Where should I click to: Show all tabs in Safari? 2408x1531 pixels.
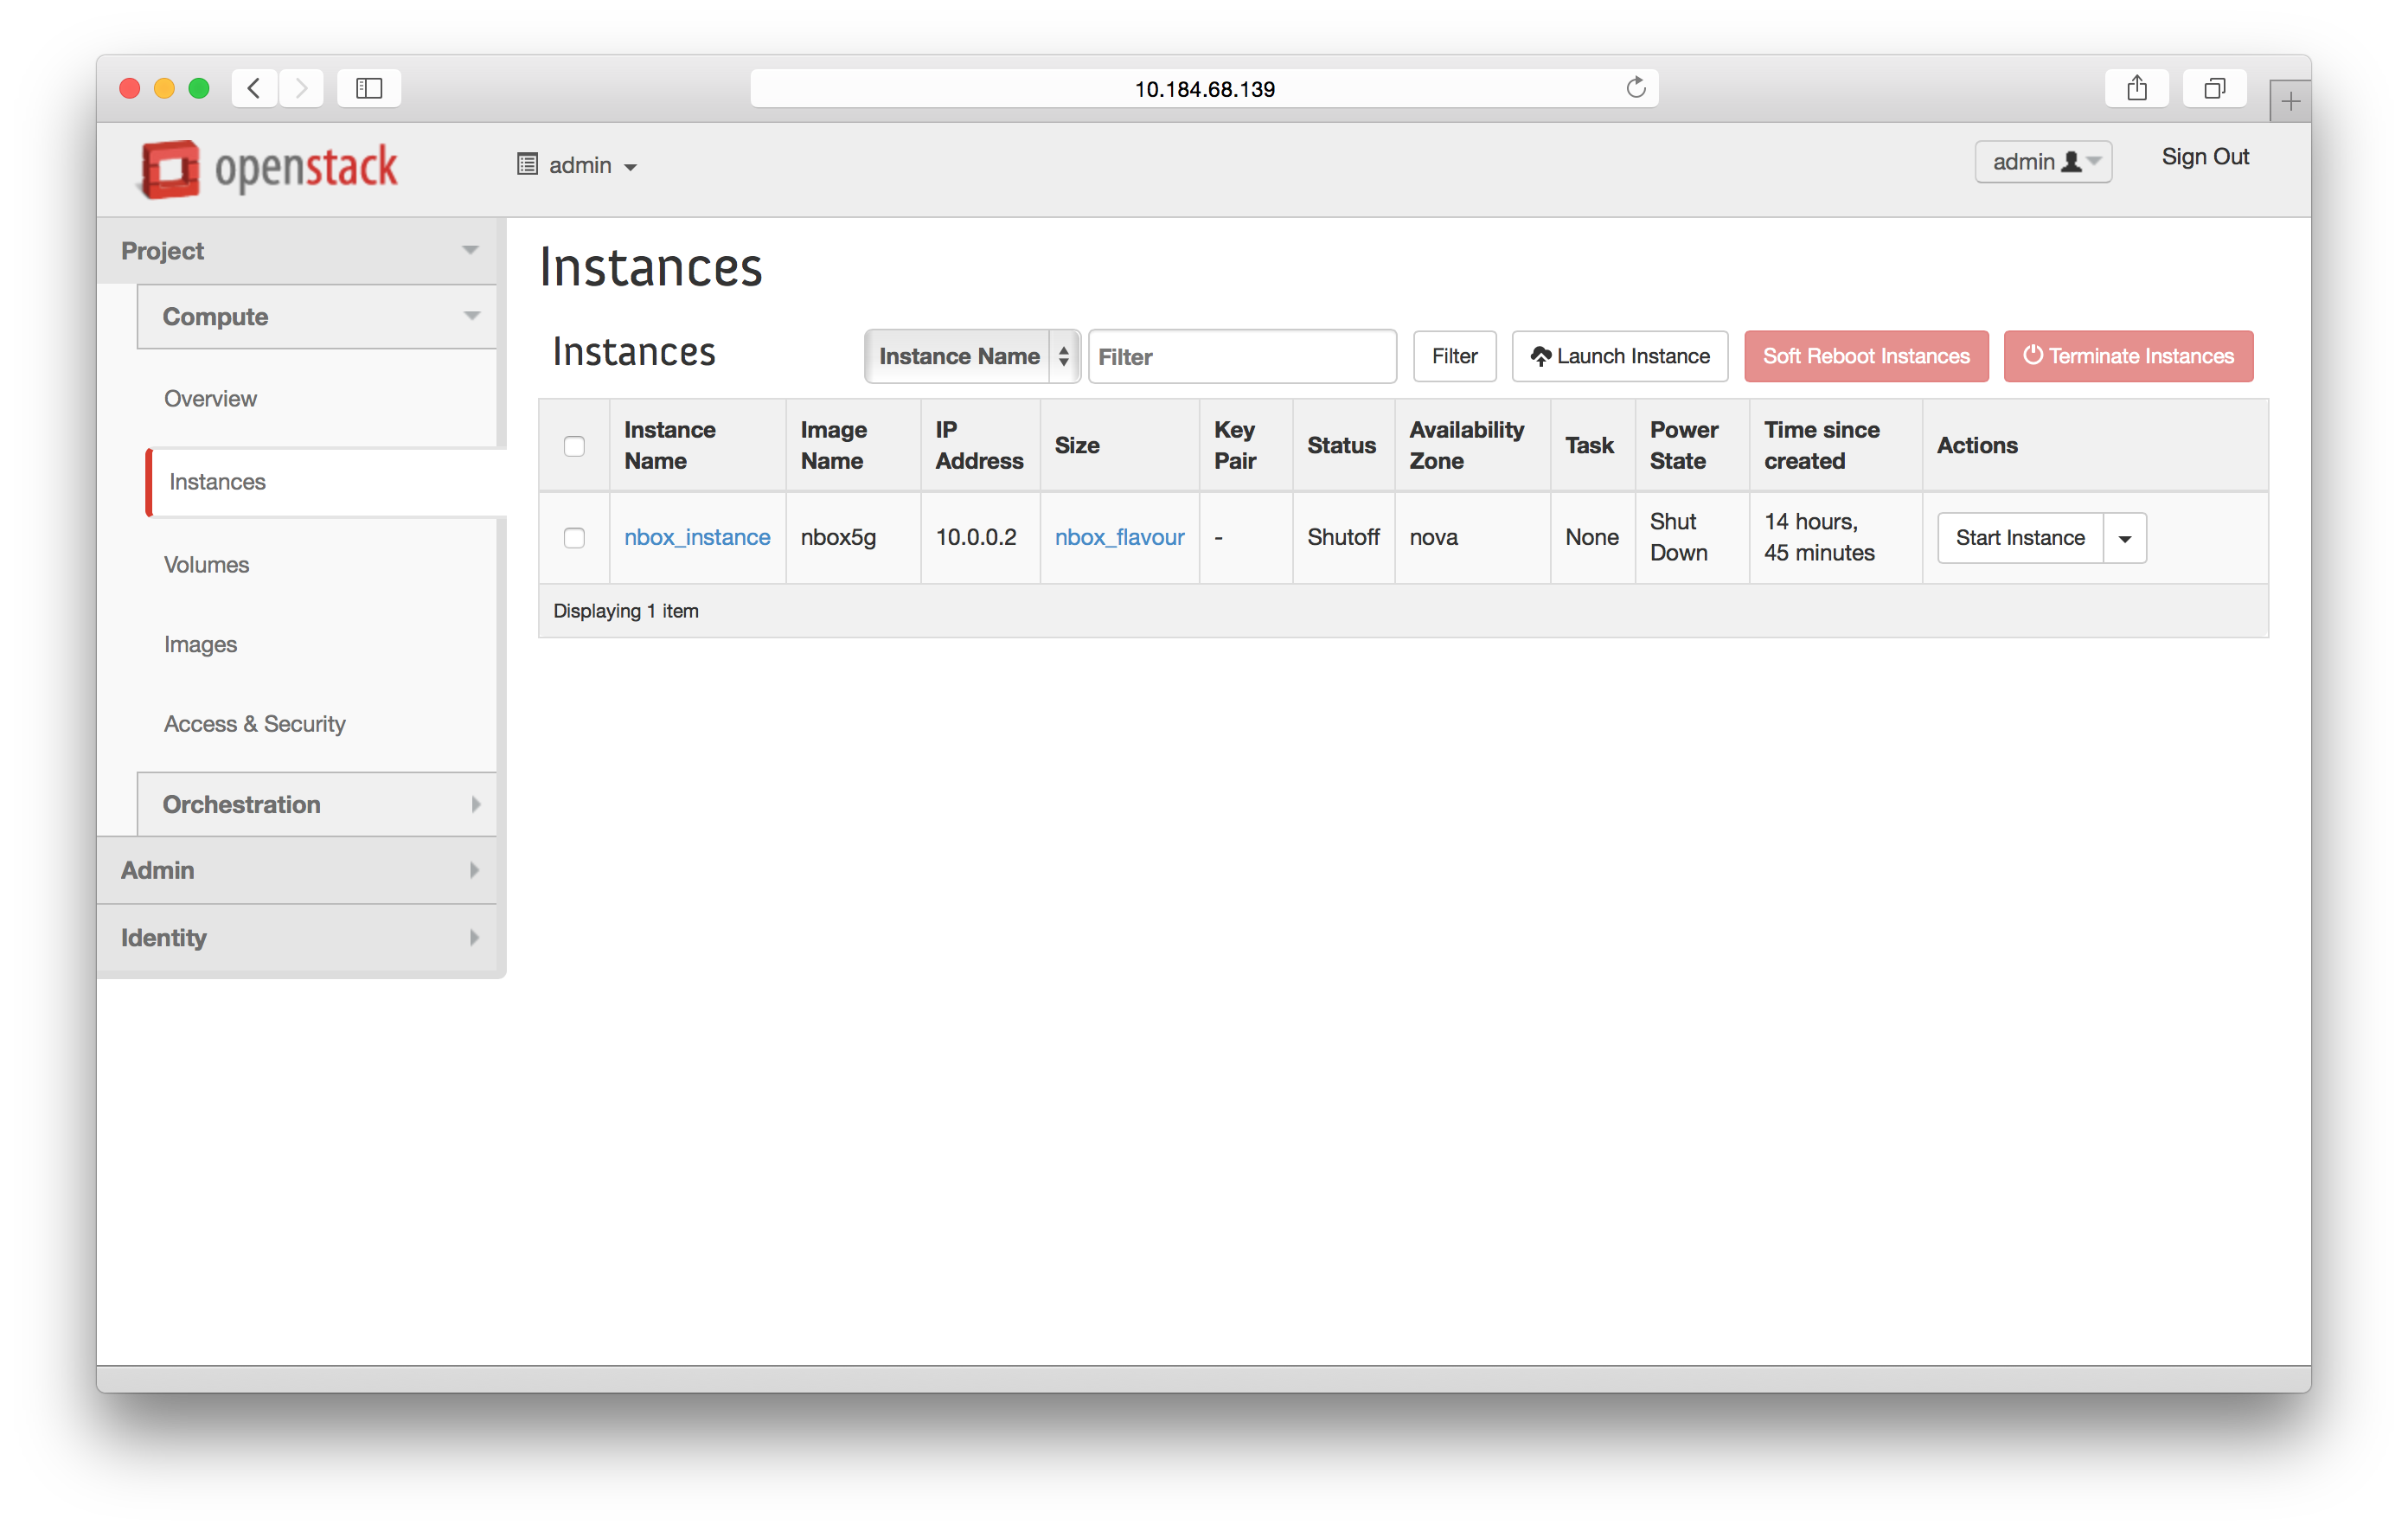click(x=2214, y=88)
